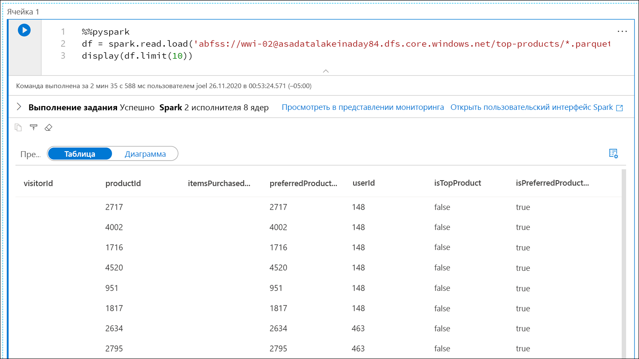This screenshot has width=639, height=359.
Task: Clear the cell output with the eraser icon
Action: click(x=48, y=127)
